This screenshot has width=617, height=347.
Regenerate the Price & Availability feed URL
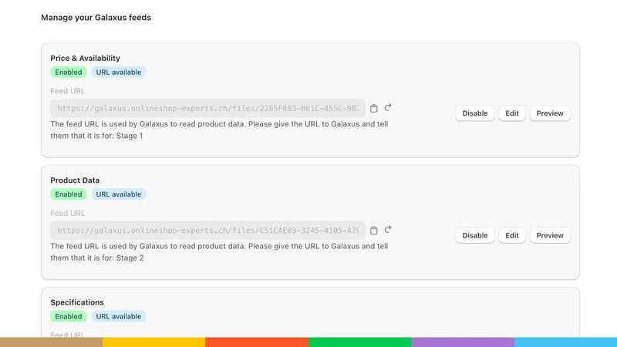pos(388,107)
